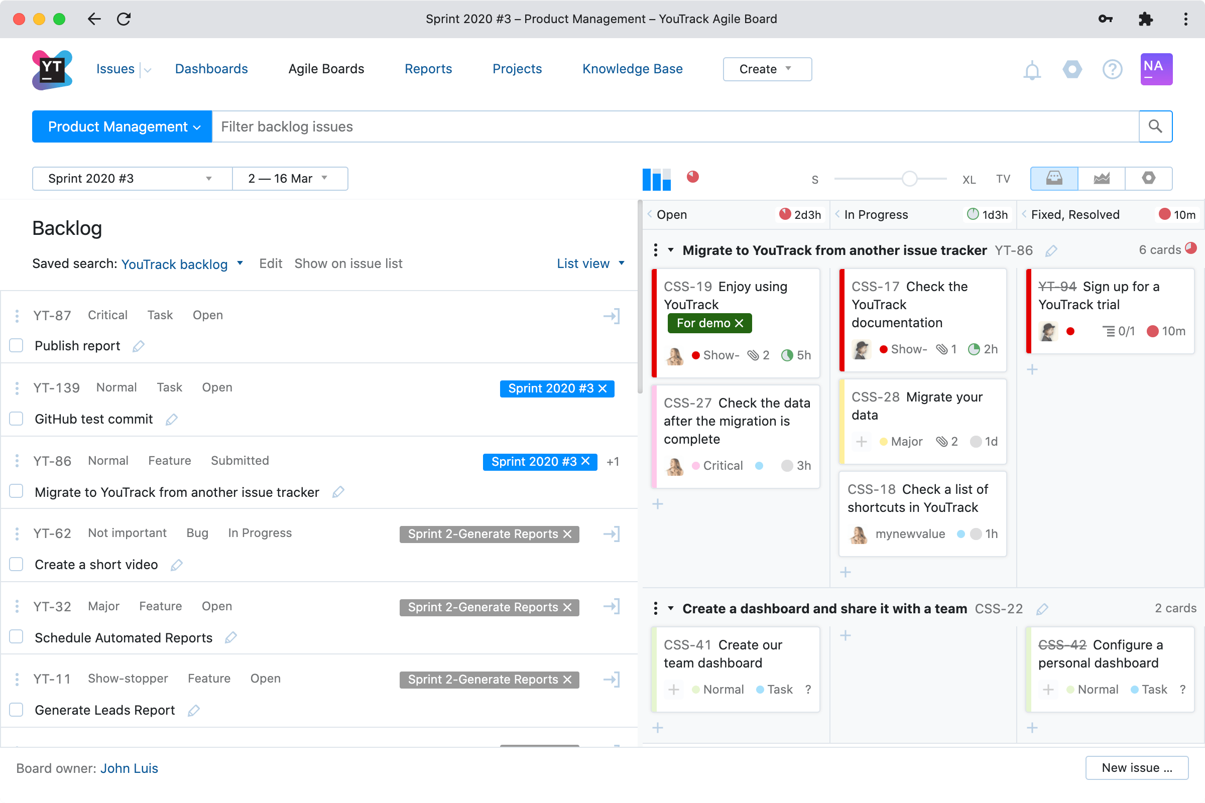Open swimlane CSS-22 three-dot menu
The height and width of the screenshot is (803, 1205).
point(656,609)
